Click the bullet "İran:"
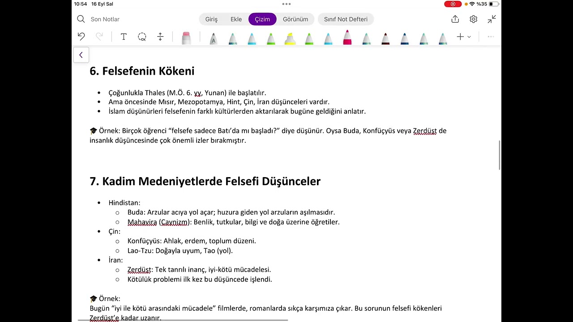The width and height of the screenshot is (573, 322). [115, 260]
